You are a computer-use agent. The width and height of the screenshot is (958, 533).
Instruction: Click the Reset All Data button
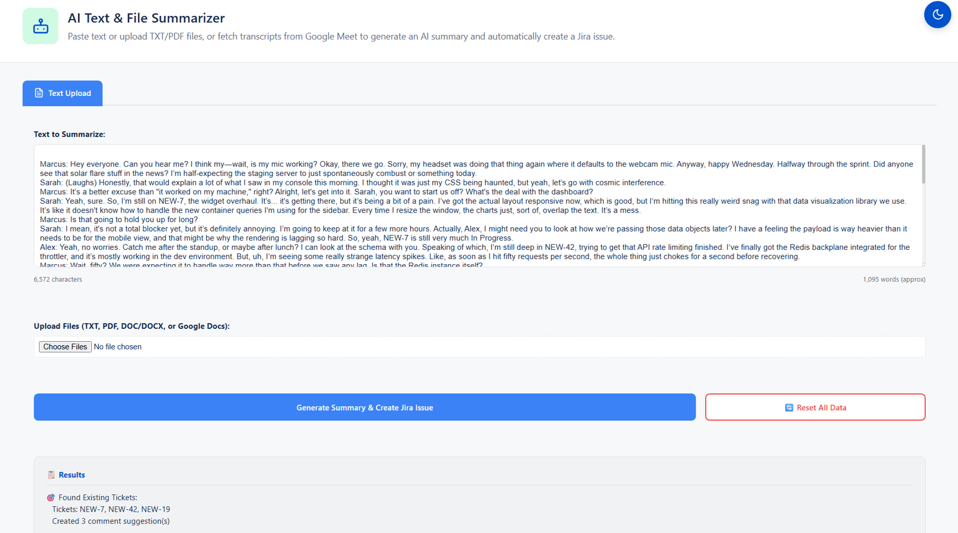(x=815, y=407)
